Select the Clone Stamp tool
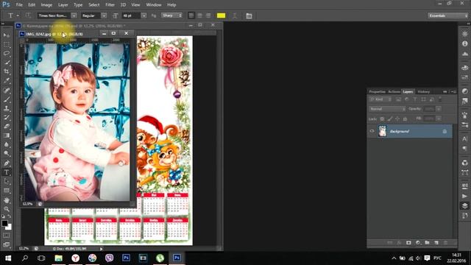The height and width of the screenshot is (265, 471). (7, 108)
